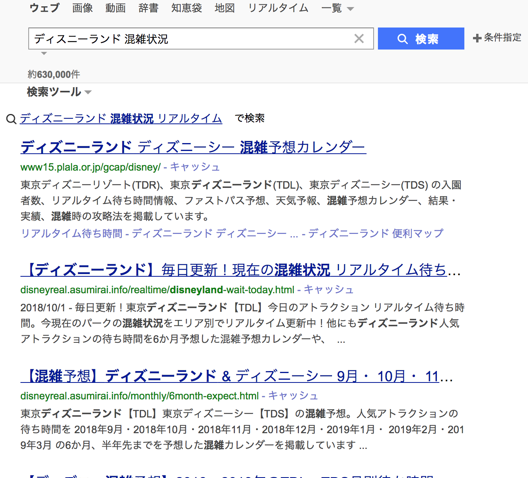
Task: Click the magnifier icon beside the リアルタイム suggestion
Action: point(11,119)
